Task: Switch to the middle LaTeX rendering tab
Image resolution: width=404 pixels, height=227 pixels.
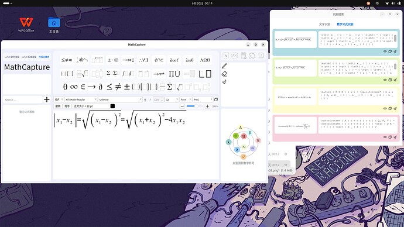Action: 29,57
